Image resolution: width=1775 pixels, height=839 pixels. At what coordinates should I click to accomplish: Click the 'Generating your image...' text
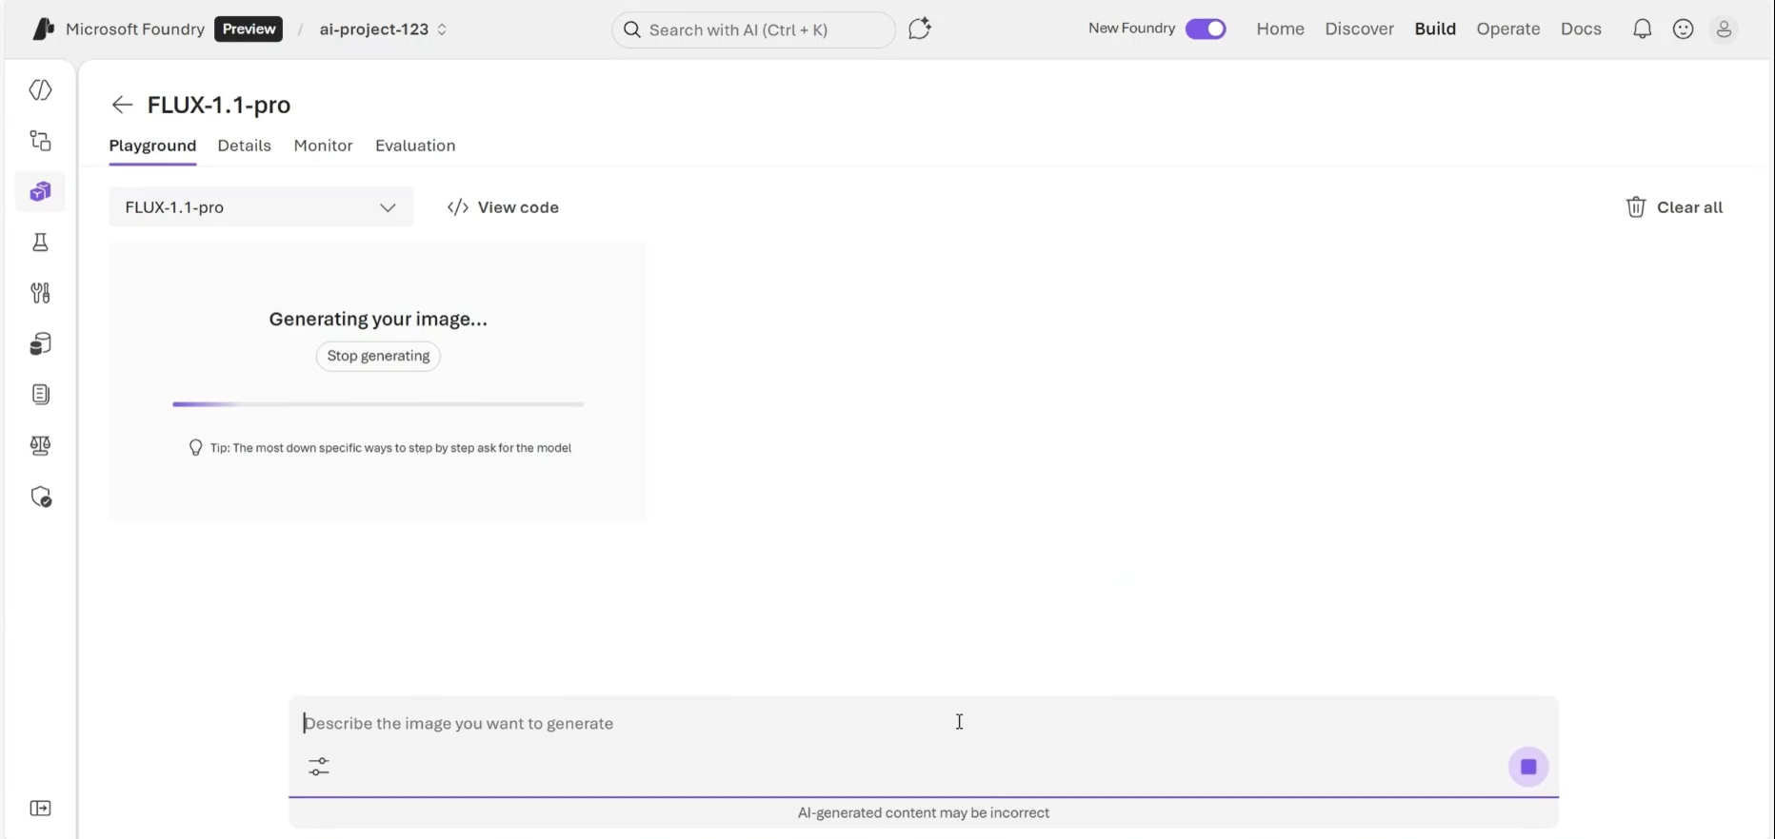(x=378, y=320)
